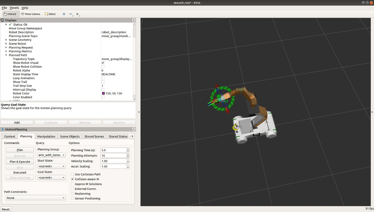Switch to the Scene Objects tab

tap(70, 136)
